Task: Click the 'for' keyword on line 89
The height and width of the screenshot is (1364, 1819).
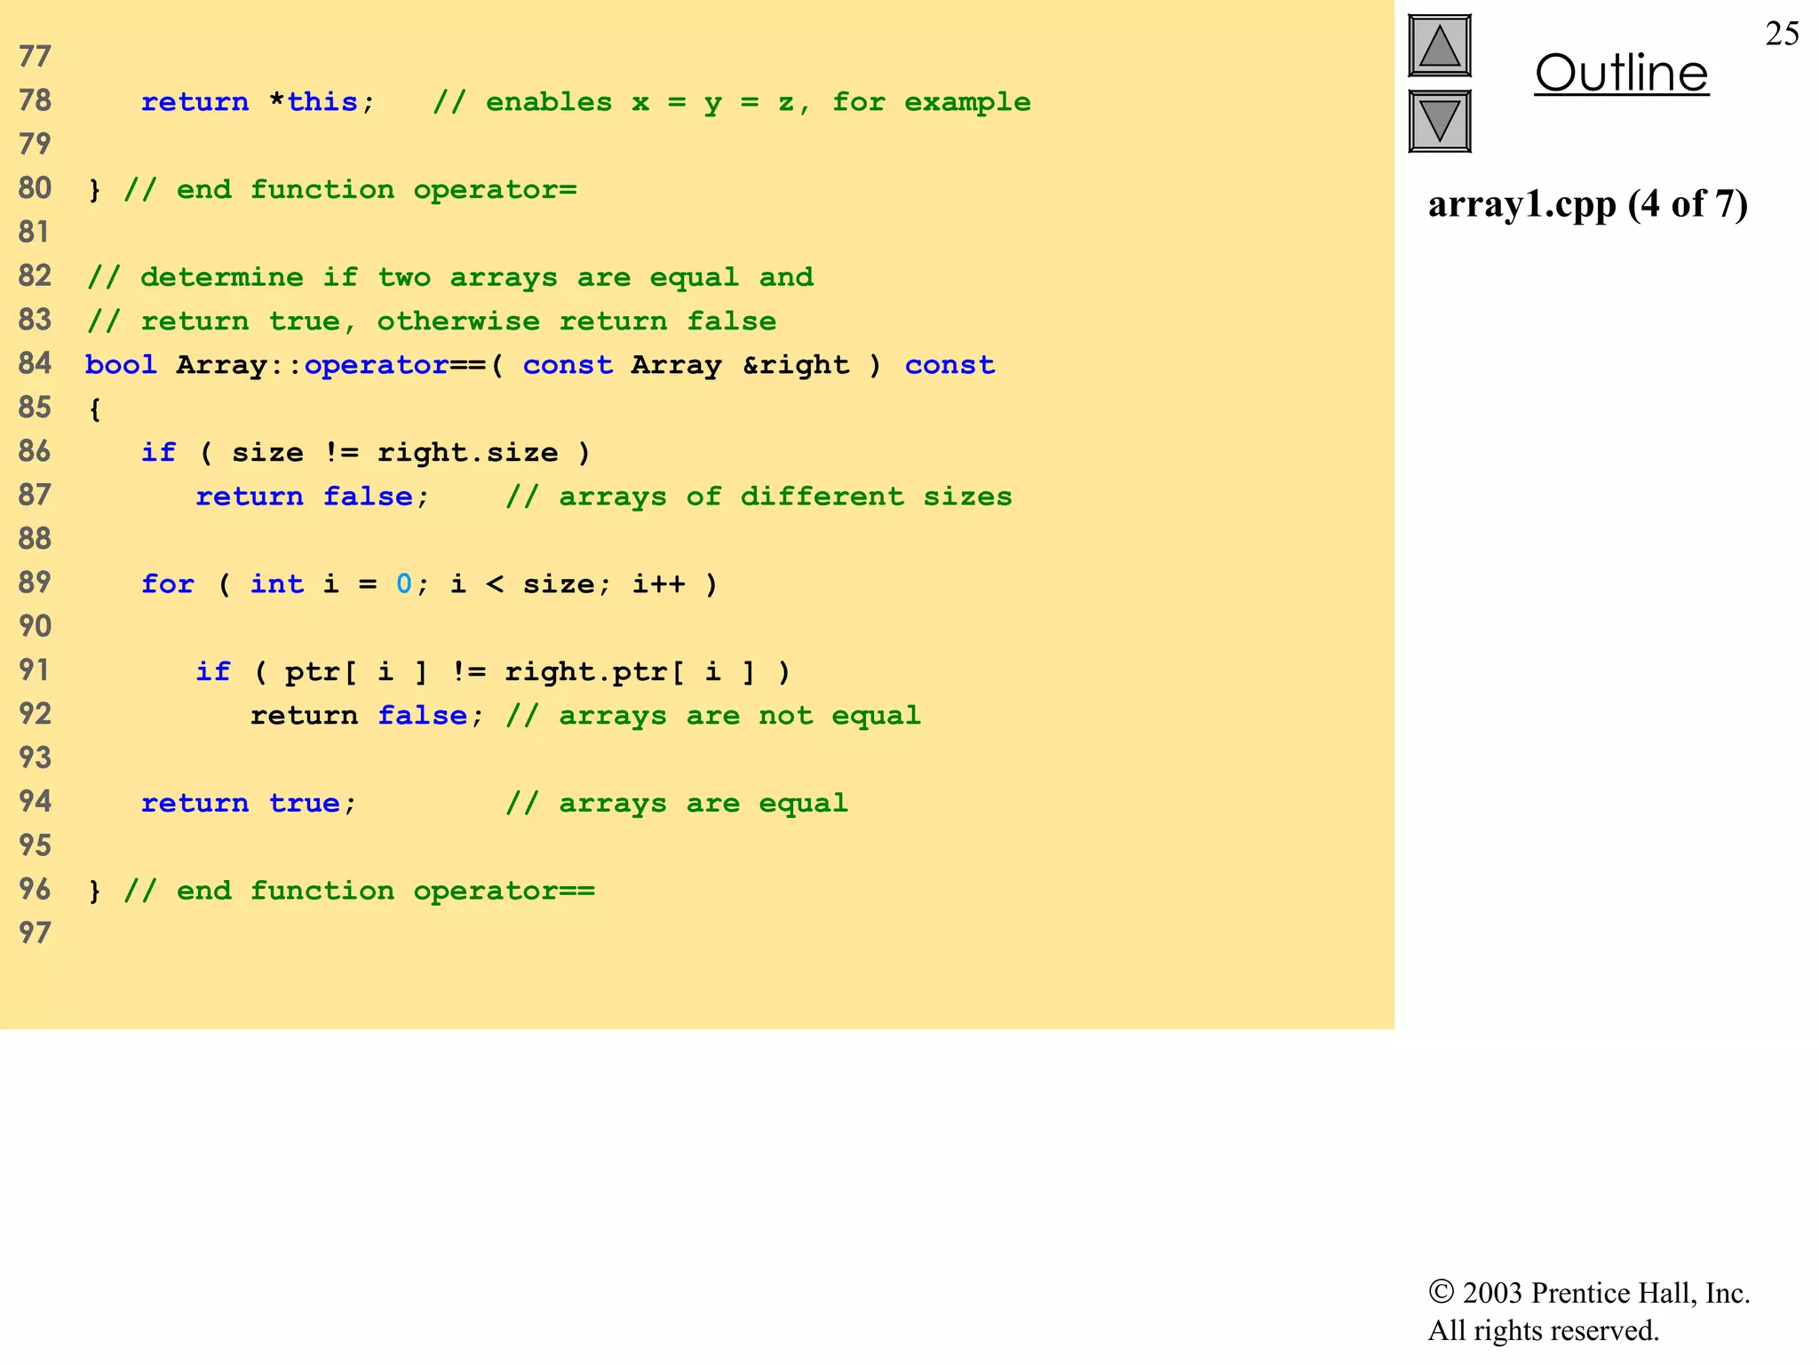Action: point(167,583)
